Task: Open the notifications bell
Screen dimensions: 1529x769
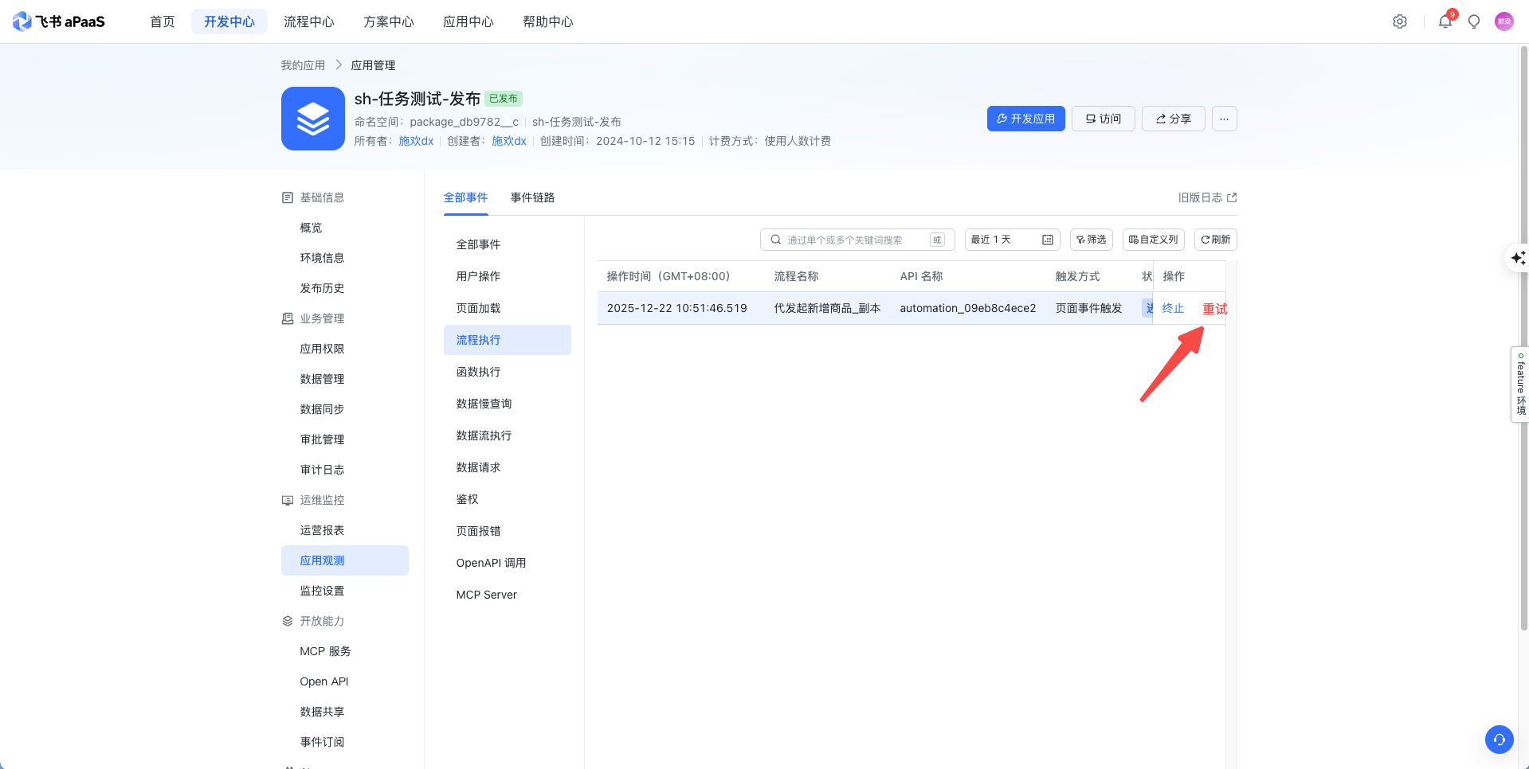Action: [x=1445, y=21]
